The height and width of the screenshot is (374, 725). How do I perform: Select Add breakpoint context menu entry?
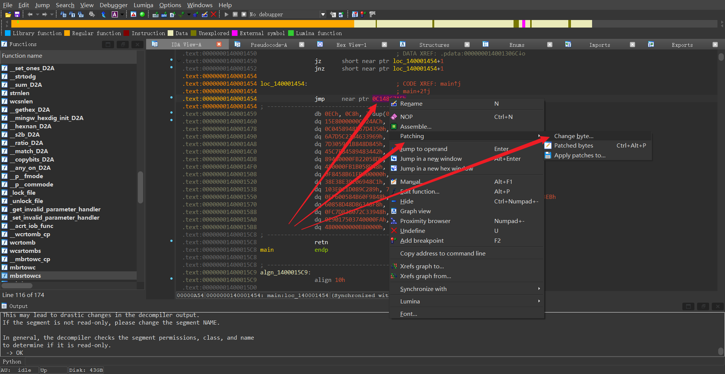click(x=467, y=240)
